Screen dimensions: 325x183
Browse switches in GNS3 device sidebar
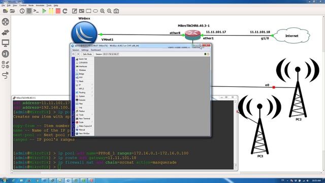coord(6,33)
